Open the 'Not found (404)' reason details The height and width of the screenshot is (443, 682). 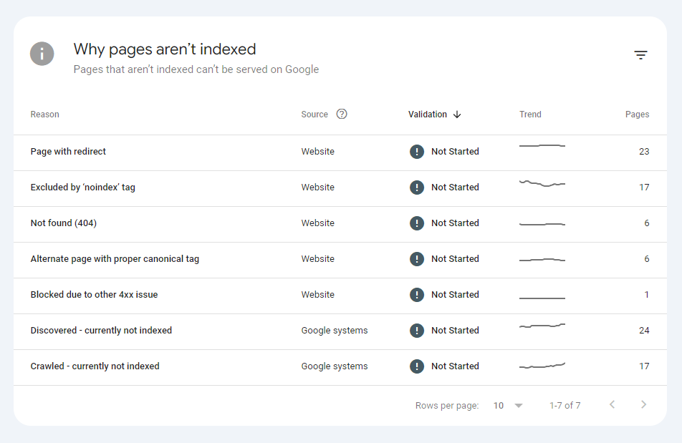coord(63,223)
